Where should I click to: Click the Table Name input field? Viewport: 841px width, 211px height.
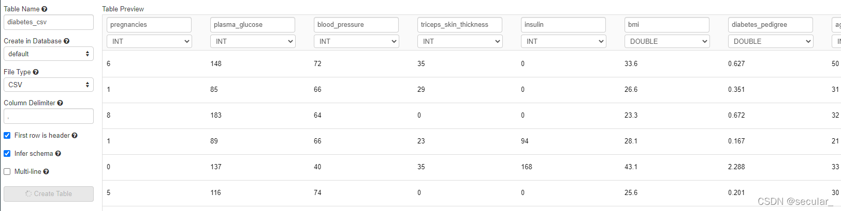(49, 22)
